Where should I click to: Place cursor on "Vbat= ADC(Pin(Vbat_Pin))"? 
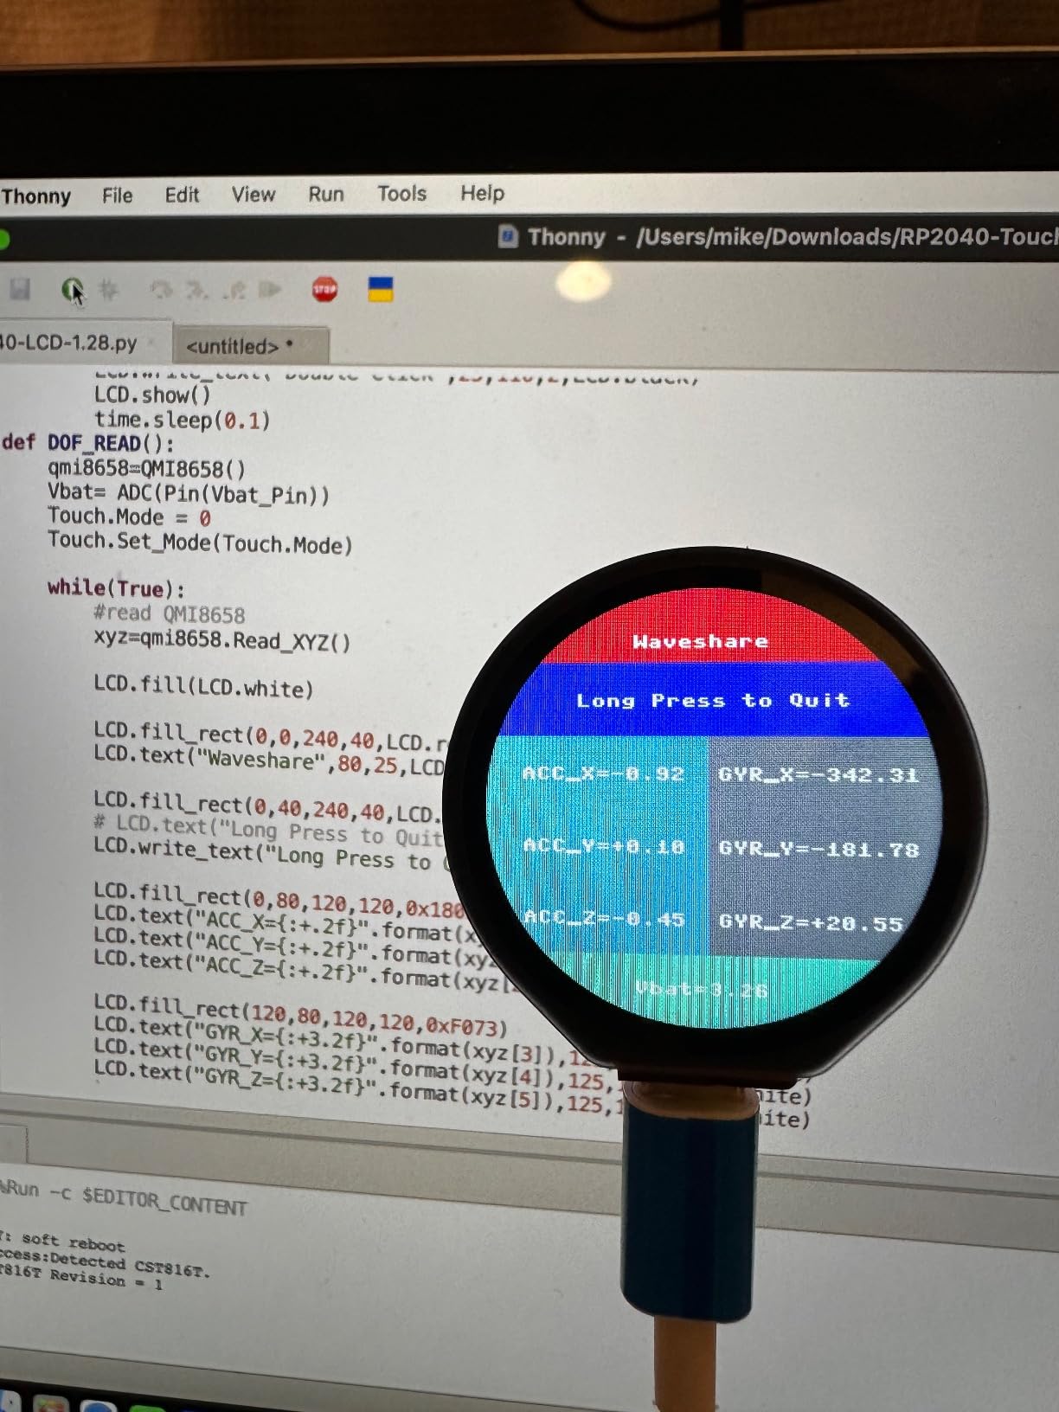[189, 495]
